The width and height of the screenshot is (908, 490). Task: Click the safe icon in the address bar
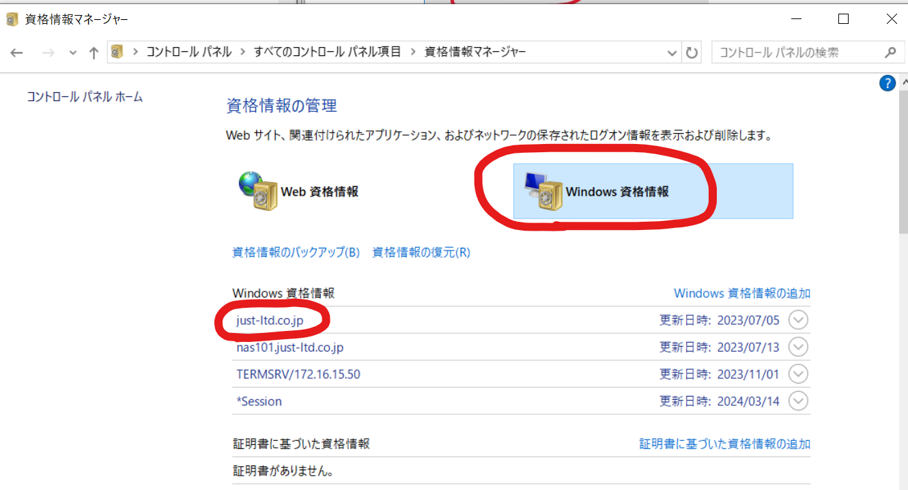pyautogui.click(x=117, y=52)
